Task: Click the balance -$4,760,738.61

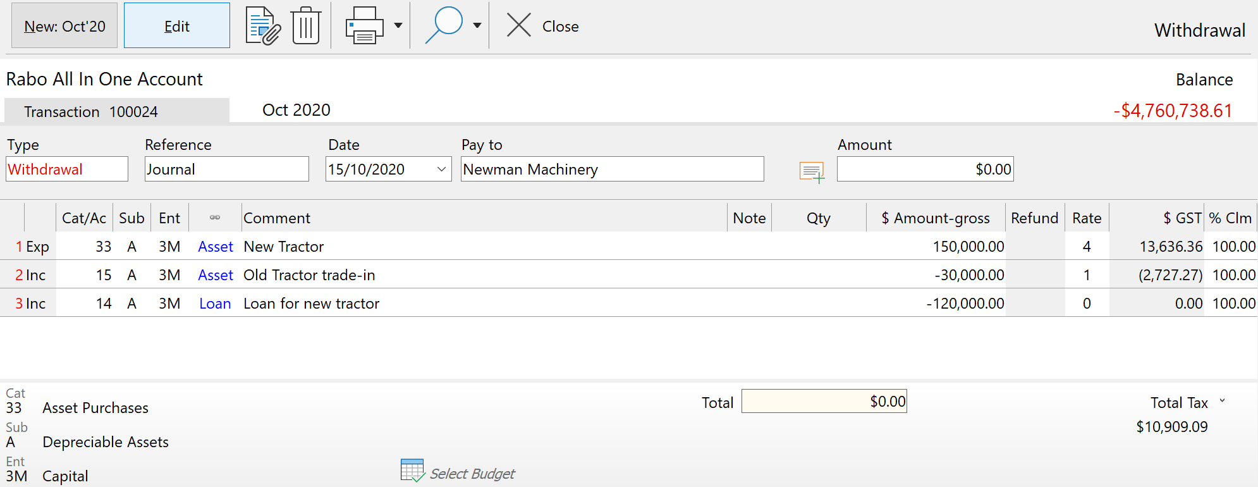Action: pos(1173,111)
